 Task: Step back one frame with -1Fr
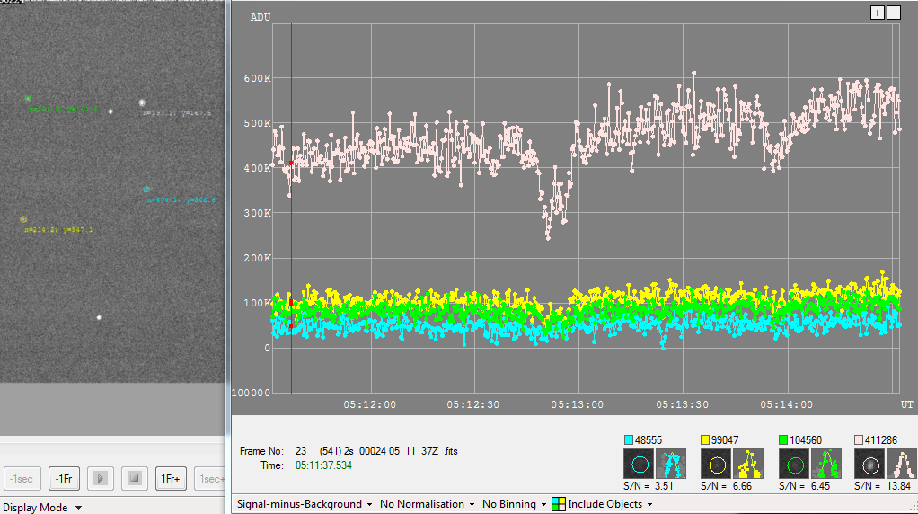(64, 478)
